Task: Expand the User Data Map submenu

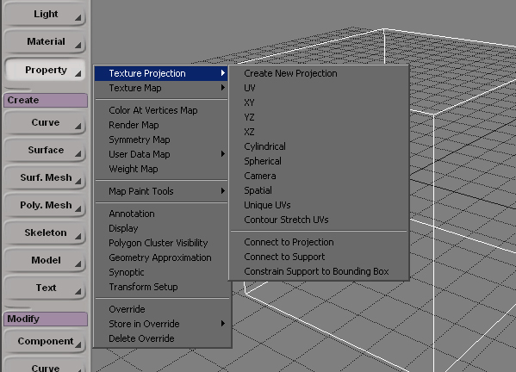Action: tap(161, 154)
